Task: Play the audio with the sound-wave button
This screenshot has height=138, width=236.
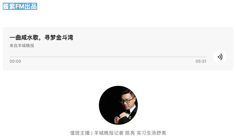Action: 220,57
